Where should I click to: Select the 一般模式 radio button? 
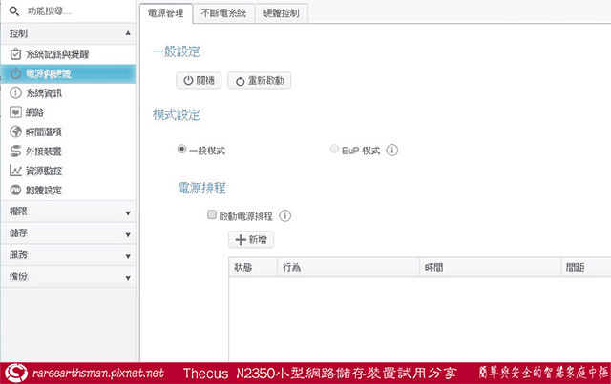(181, 150)
